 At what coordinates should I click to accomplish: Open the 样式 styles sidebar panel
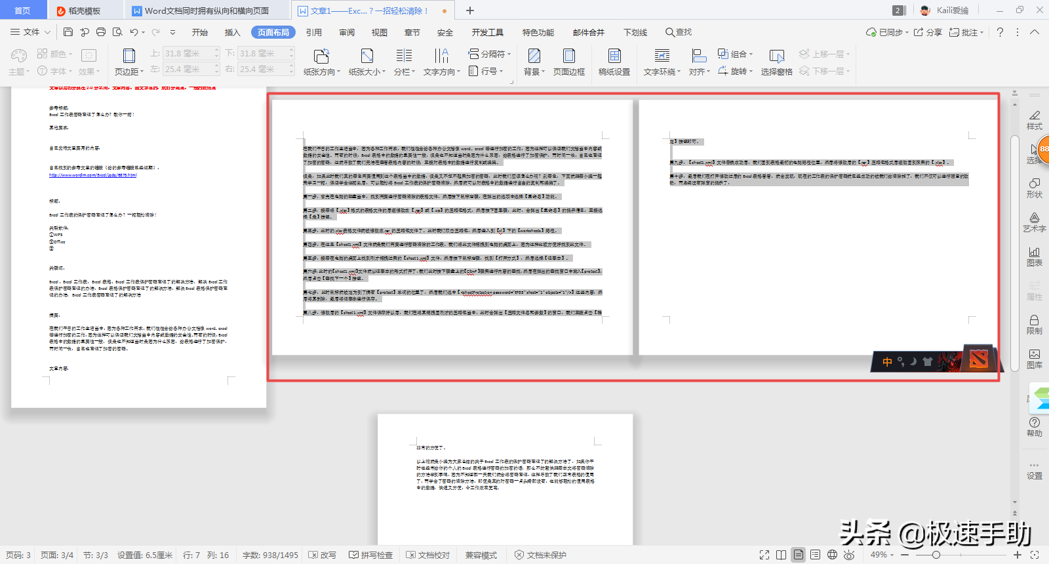1035,120
